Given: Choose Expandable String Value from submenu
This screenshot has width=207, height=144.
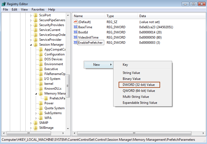Looking at the screenshot, I should click(143, 103).
